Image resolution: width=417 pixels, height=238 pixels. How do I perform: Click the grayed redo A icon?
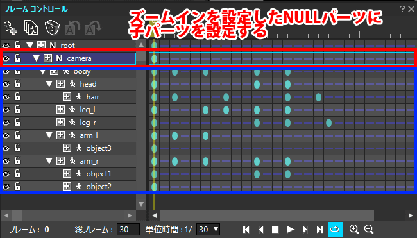[x=93, y=28]
